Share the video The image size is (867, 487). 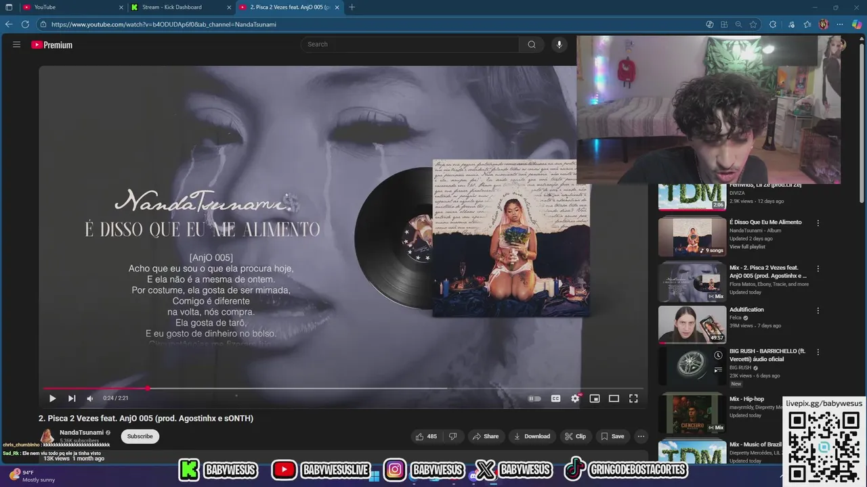pos(486,436)
